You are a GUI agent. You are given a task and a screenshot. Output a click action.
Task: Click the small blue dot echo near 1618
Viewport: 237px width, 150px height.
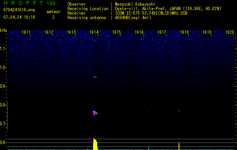[x=179, y=111]
